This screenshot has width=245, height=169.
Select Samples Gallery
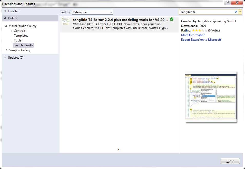[x=19, y=50]
